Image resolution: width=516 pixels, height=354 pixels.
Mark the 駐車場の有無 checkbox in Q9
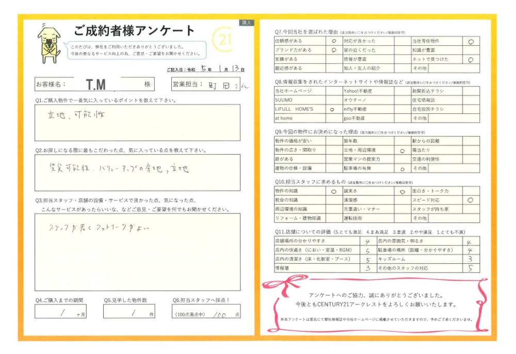[x=401, y=168]
